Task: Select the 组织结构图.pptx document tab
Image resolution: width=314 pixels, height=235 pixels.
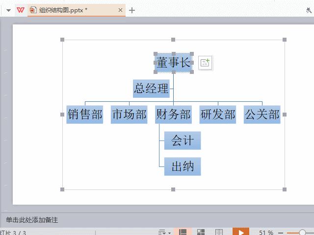Action: pyautogui.click(x=77, y=10)
